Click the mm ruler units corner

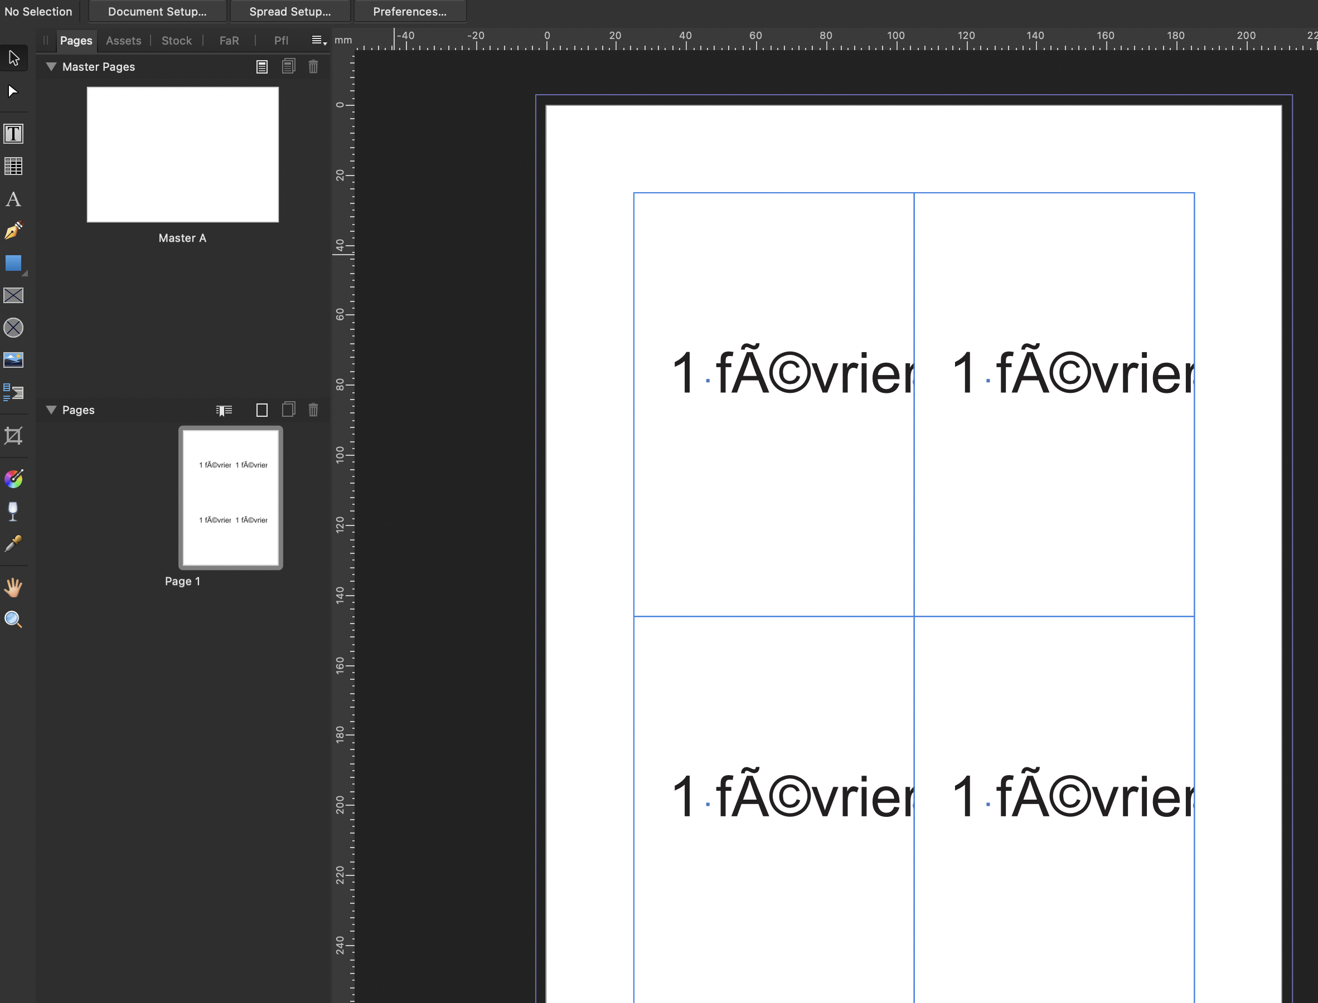coord(343,41)
